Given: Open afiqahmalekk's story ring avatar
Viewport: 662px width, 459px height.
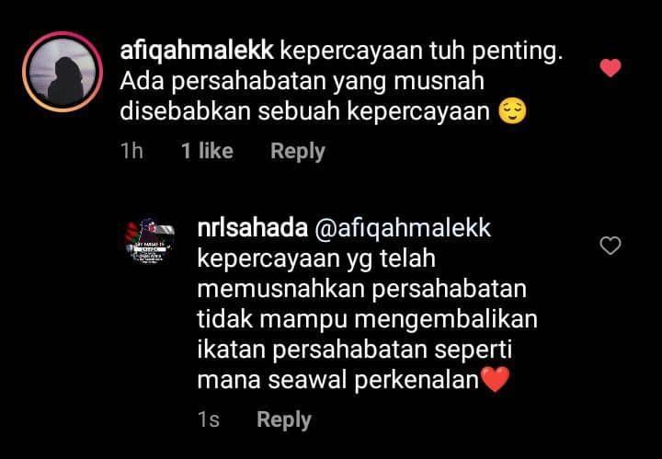Looking at the screenshot, I should [63, 72].
